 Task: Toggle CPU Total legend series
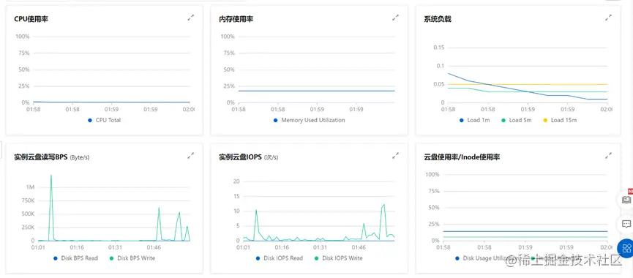104,120
